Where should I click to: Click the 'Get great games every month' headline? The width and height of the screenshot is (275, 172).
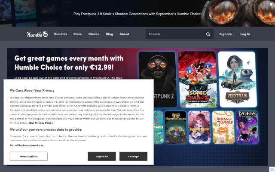pyautogui.click(x=69, y=63)
